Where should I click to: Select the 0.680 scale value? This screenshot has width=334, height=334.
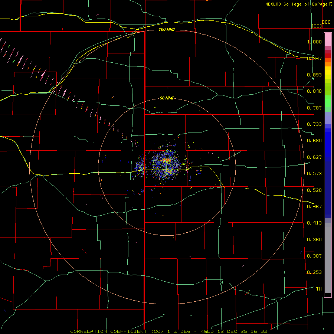314,141
